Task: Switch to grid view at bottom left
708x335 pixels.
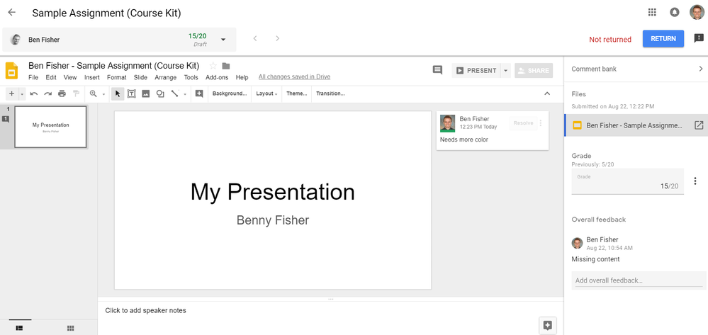Action: point(71,328)
